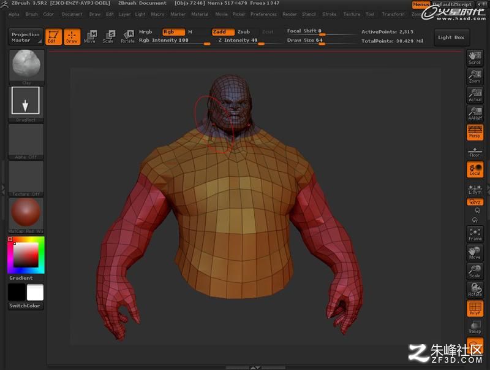The width and height of the screenshot is (490, 370).
Task: Click the Zcut mode button
Action: point(268,32)
